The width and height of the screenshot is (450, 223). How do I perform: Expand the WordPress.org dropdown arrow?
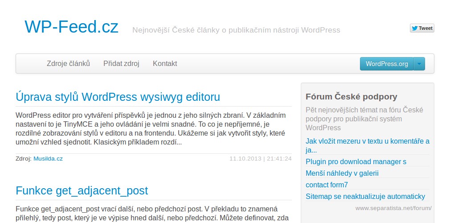[x=419, y=64]
